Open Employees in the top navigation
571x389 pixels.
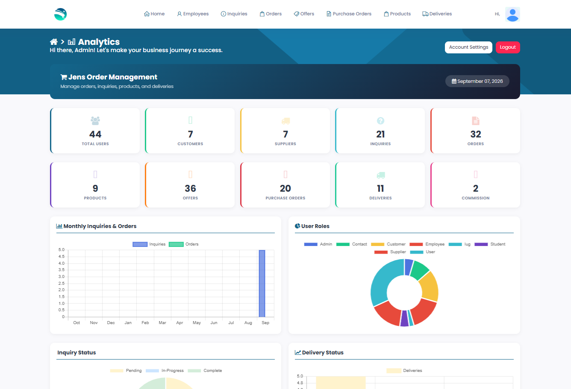tap(193, 14)
